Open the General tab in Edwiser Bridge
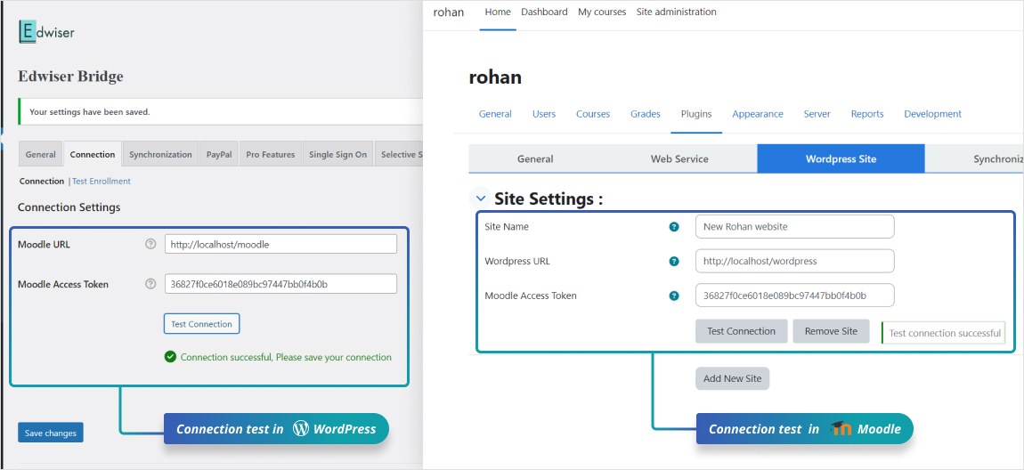The width and height of the screenshot is (1024, 470). click(40, 154)
